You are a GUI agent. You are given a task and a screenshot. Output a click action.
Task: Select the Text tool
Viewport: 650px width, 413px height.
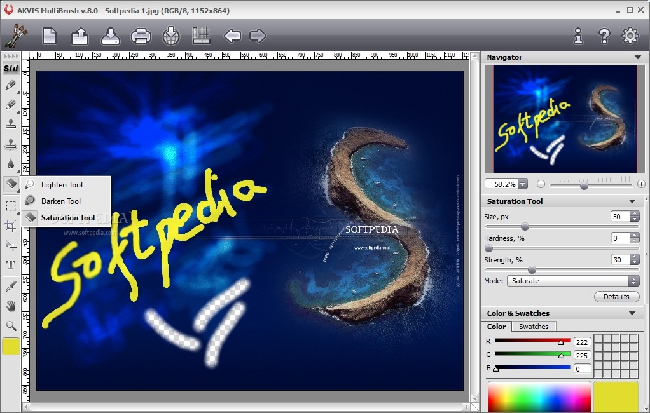point(10,265)
